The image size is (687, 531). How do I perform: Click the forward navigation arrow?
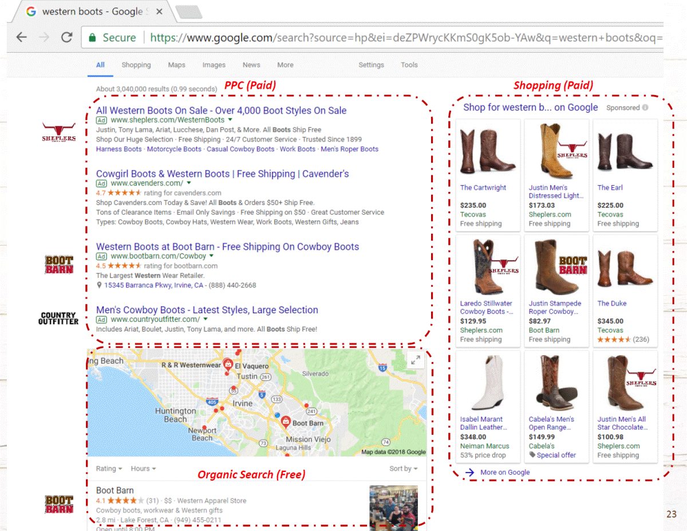[x=44, y=37]
